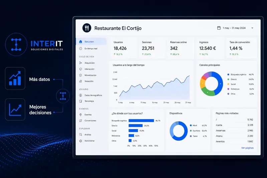This screenshot has height=178, width=267.
Task: Click the Directo green legend dot
Action: click(228, 79)
